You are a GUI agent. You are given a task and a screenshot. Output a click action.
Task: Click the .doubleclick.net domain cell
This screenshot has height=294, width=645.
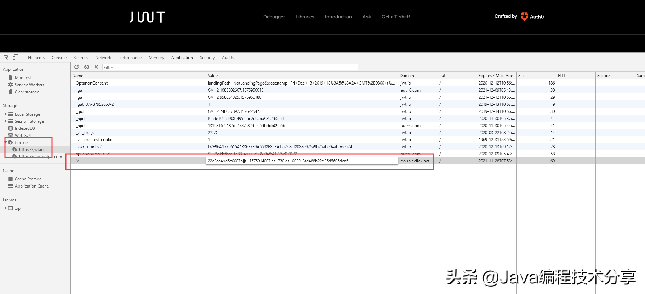[x=418, y=161]
